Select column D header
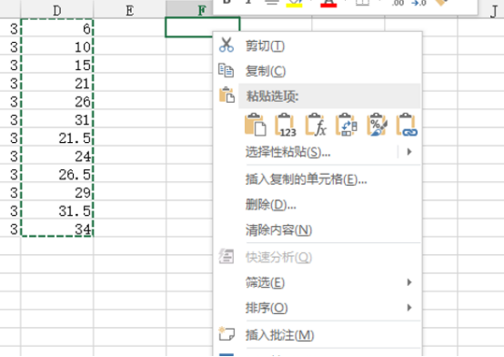This screenshot has width=504, height=357. tap(57, 10)
